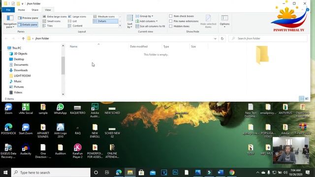Click the taskbar Type here to search box

click(51, 173)
